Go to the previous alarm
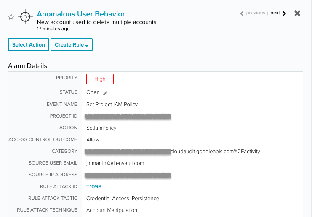This screenshot has height=217, width=312. (256, 13)
